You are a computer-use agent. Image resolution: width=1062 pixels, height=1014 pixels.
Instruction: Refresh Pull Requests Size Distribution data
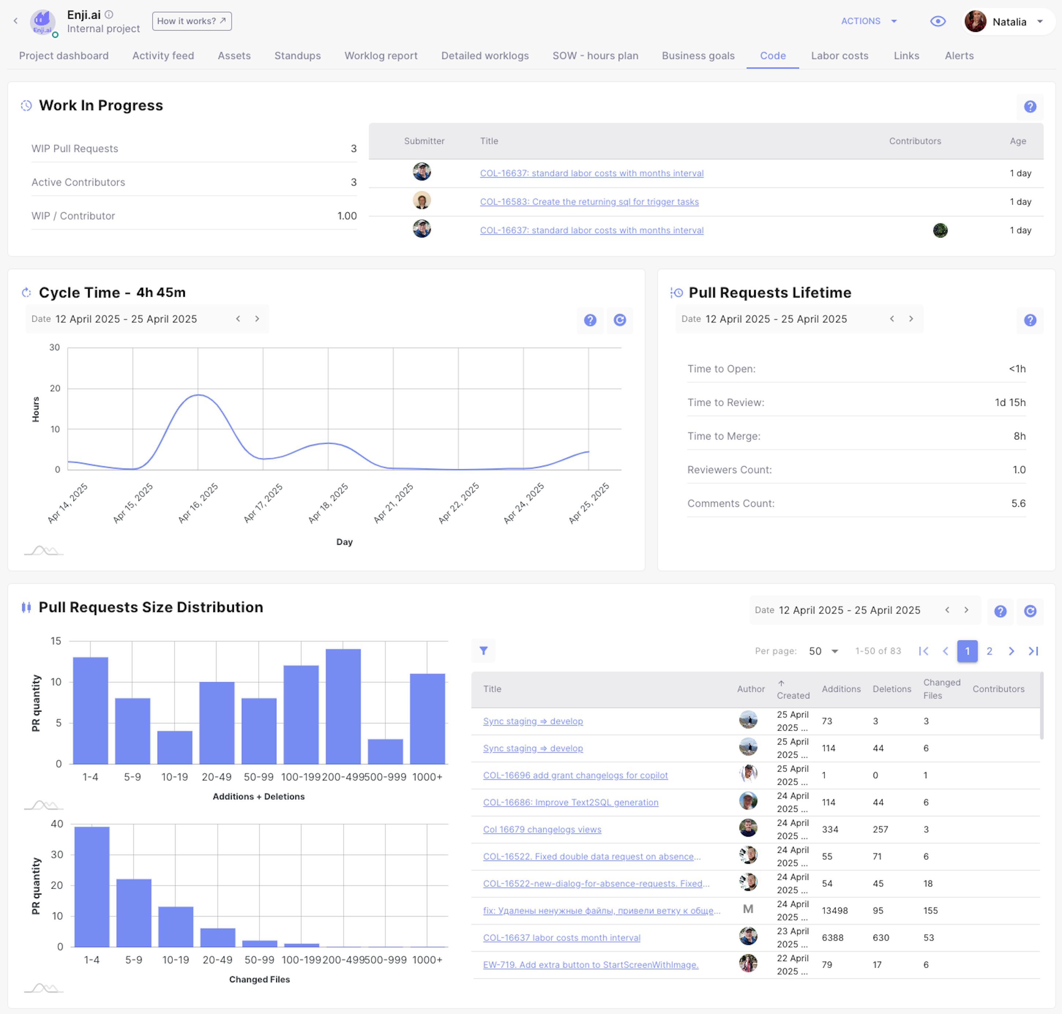(1029, 611)
